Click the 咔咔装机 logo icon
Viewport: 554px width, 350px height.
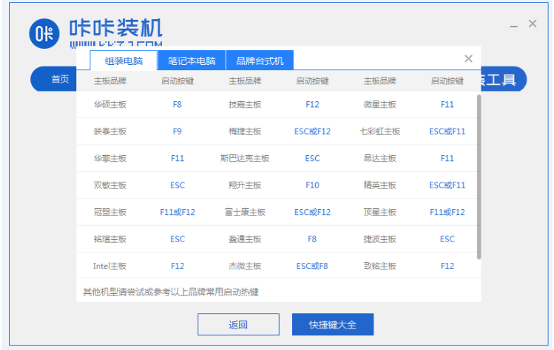pos(44,33)
